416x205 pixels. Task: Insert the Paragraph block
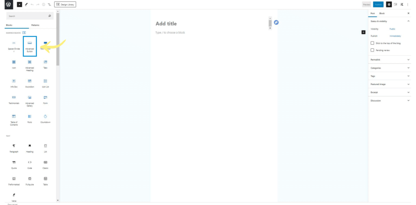pos(14,148)
